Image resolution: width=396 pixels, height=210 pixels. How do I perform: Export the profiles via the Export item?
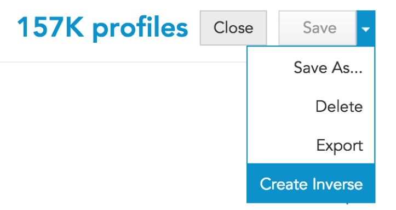tap(311, 145)
